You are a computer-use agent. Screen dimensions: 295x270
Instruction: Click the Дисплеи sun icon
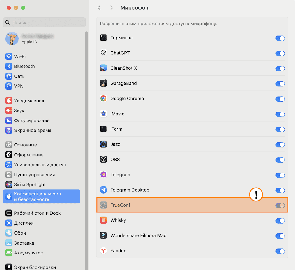coord(9,223)
